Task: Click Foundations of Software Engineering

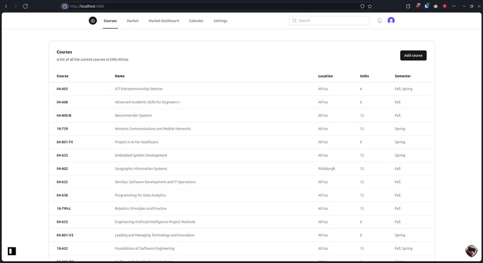Action: [x=145, y=248]
